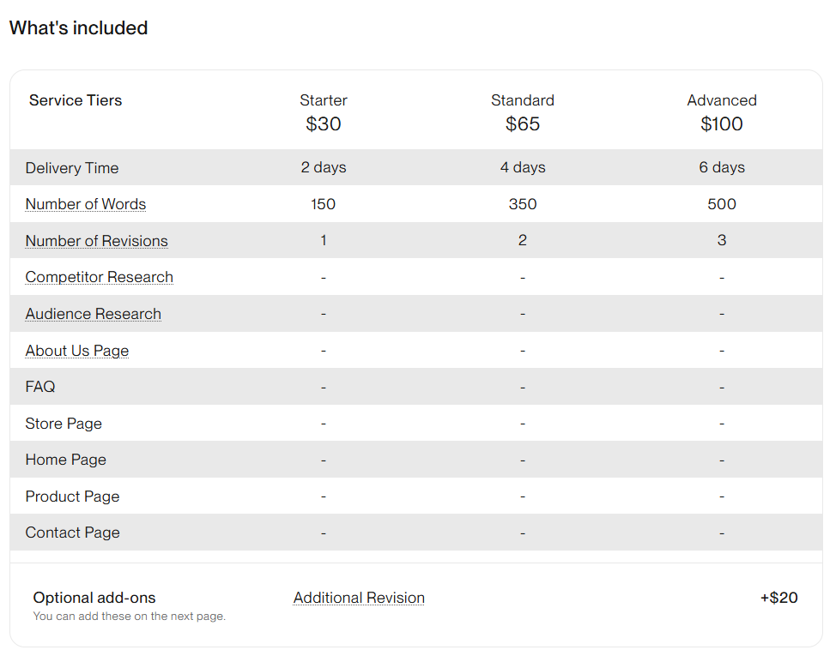The width and height of the screenshot is (836, 656).
Task: Click the Number of Words link
Action: (x=86, y=204)
